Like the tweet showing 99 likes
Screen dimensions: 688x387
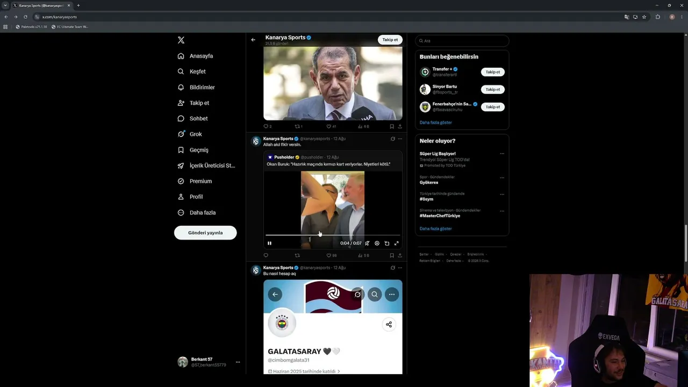pyautogui.click(x=329, y=255)
